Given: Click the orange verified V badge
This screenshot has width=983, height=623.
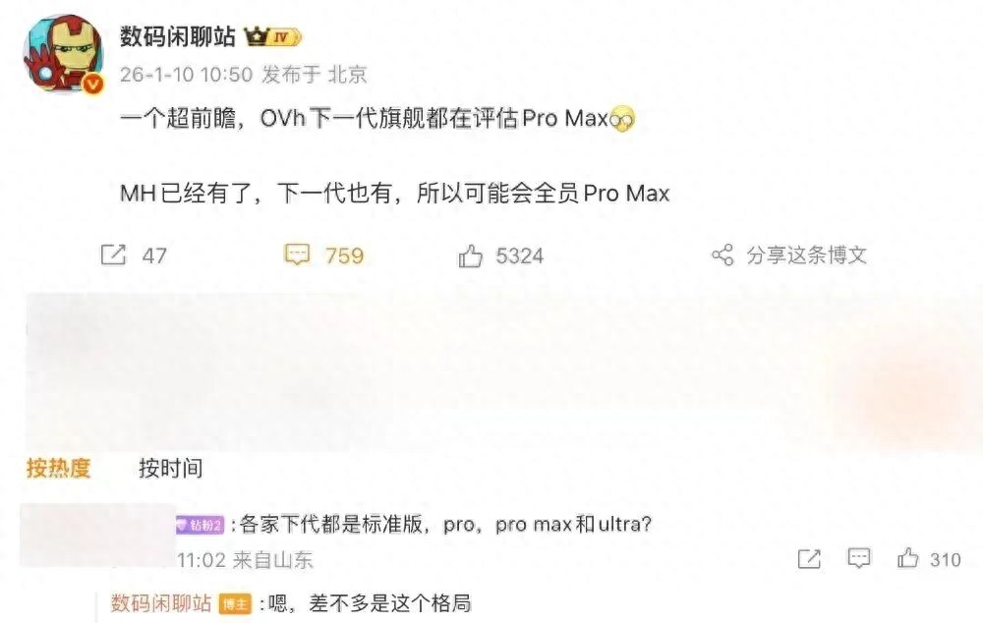Looking at the screenshot, I should pos(93,84).
